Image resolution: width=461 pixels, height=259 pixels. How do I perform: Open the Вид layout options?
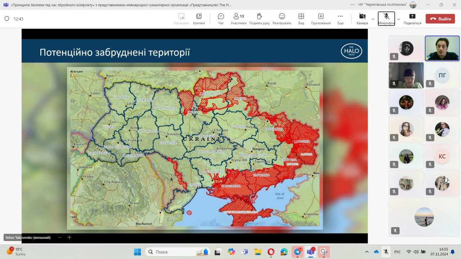[301, 19]
